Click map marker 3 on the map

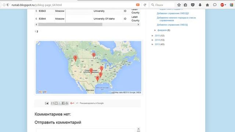click(x=101, y=75)
